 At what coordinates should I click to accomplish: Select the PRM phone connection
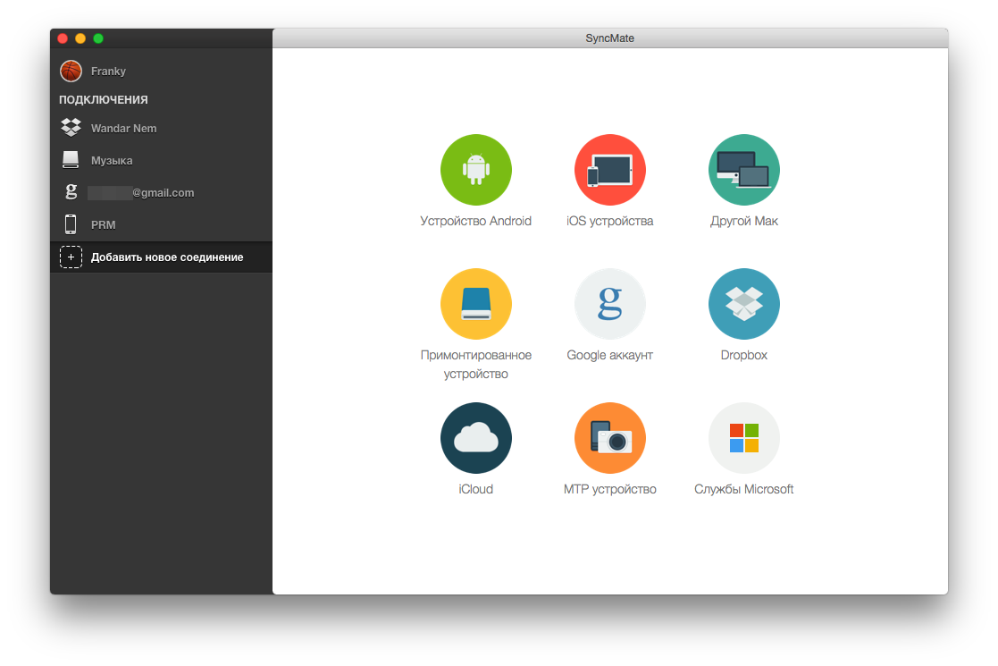(103, 224)
